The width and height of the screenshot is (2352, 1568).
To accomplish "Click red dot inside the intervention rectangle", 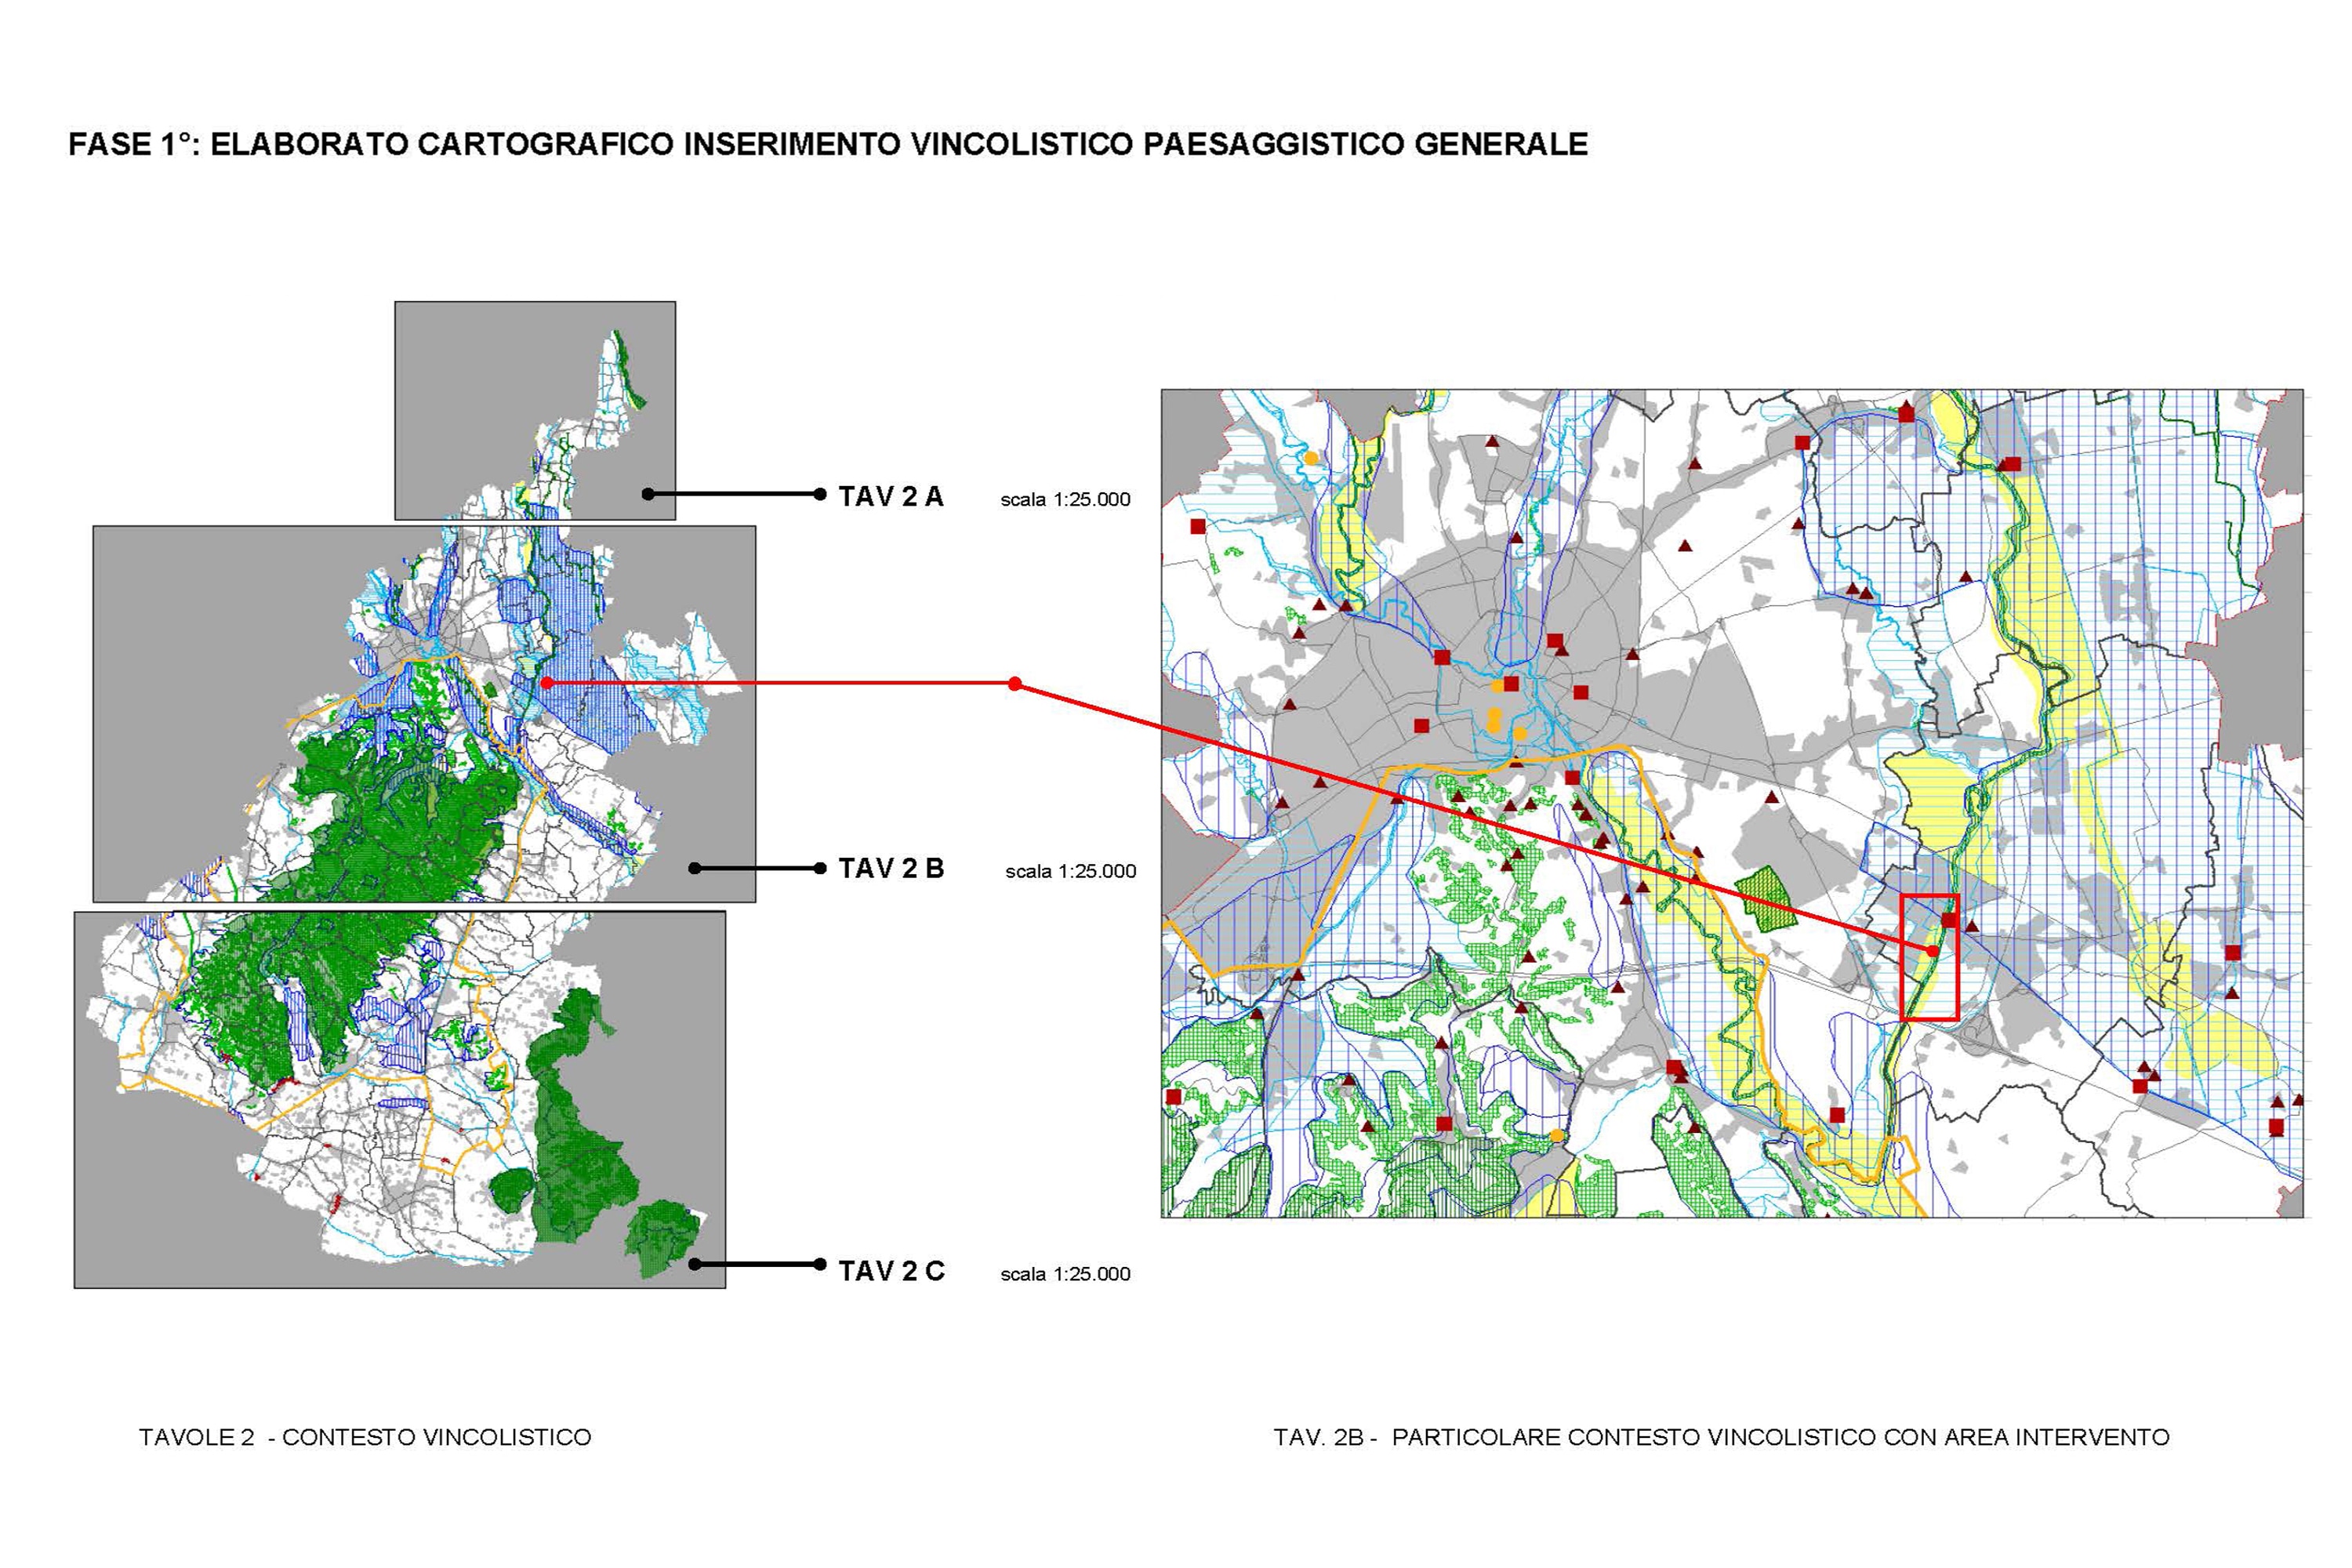I will coord(1933,951).
